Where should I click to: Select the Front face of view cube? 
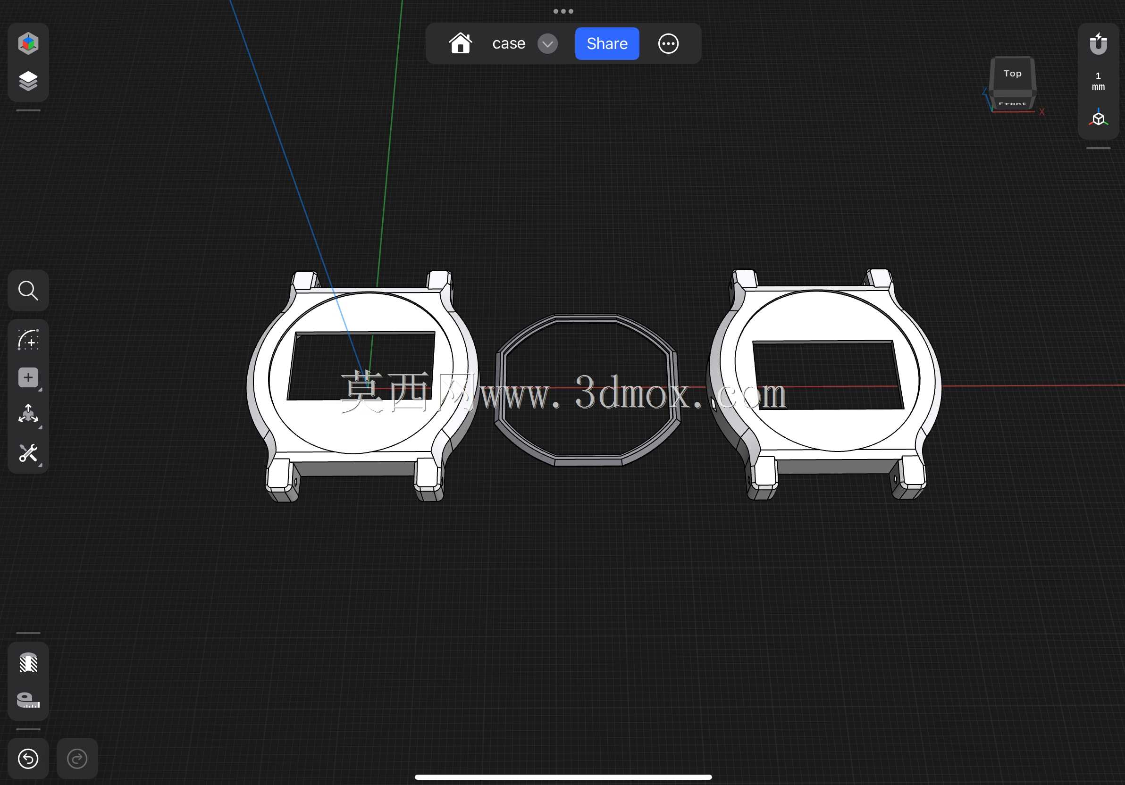pyautogui.click(x=1012, y=103)
